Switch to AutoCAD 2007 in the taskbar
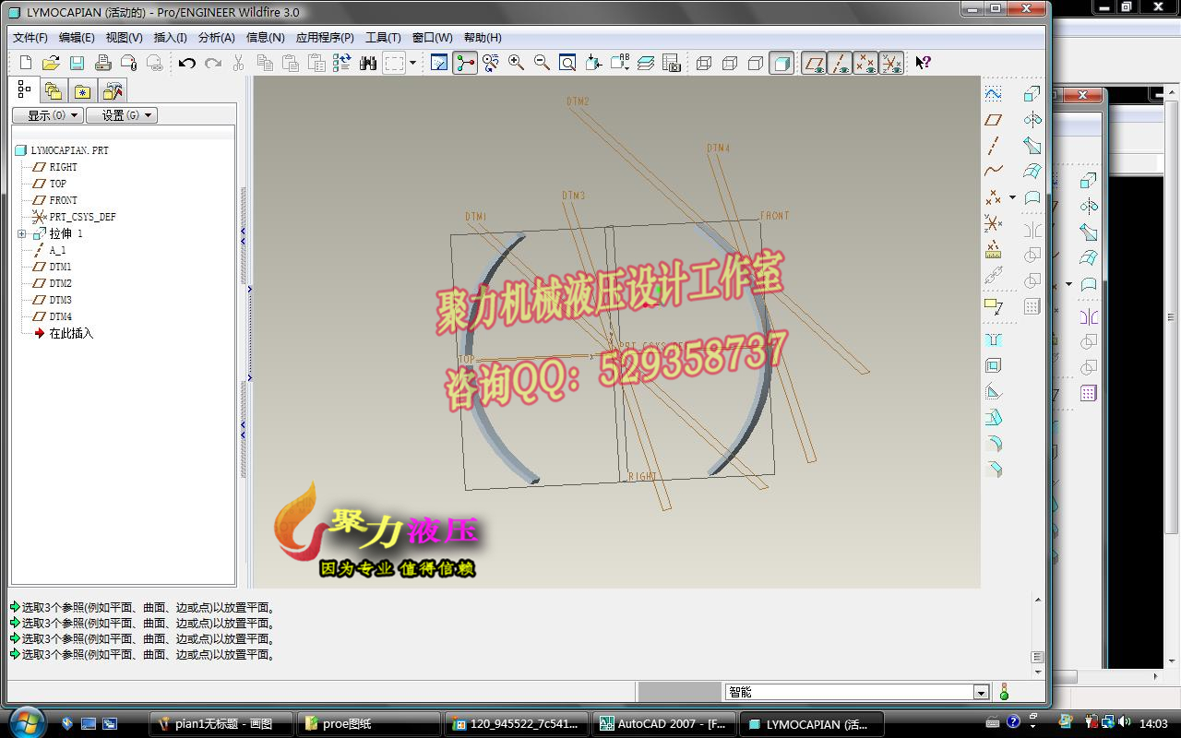 point(664,723)
